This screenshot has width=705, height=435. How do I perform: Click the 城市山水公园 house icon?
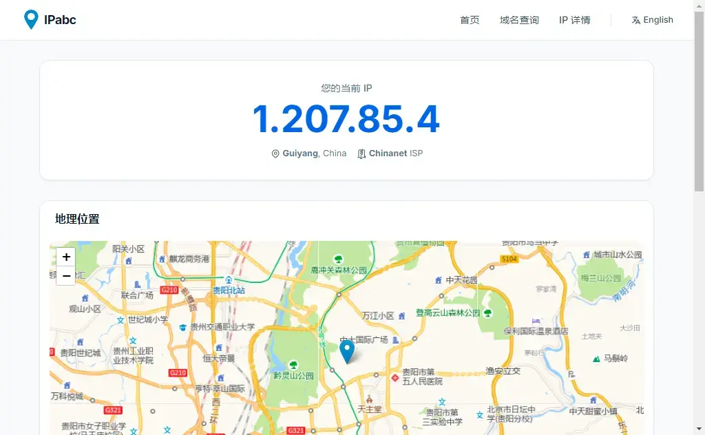pos(587,255)
